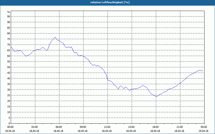Select the "18.04.18" date under 12:00

pyautogui.click(x=107, y=131)
